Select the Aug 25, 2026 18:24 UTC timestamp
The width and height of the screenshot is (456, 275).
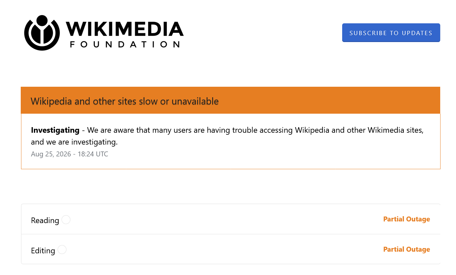(x=69, y=154)
